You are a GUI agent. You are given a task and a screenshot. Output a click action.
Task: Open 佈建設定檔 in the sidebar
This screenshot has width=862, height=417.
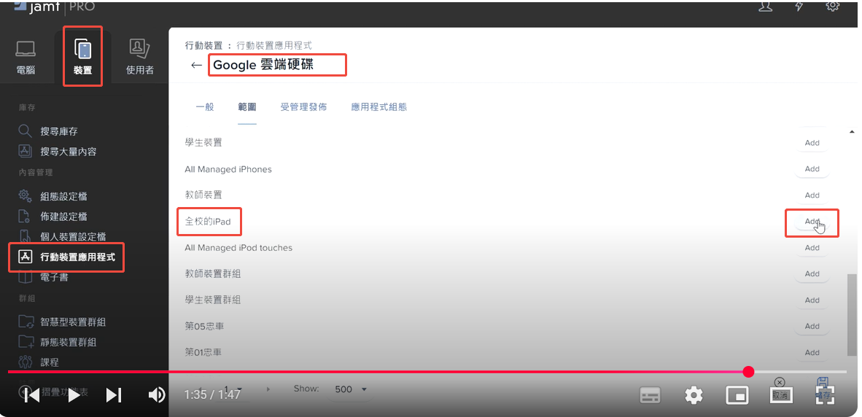pos(53,217)
